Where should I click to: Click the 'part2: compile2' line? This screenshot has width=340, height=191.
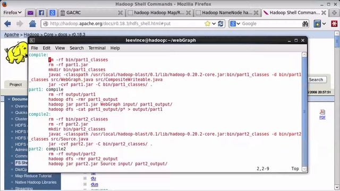pos(47,149)
